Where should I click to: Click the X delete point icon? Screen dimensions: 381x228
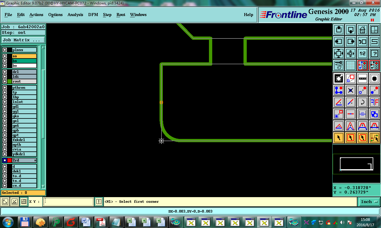click(x=351, y=90)
